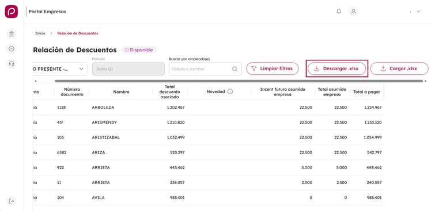The image size is (435, 211).
Task: Click the Portal Empresas title
Action: click(x=47, y=11)
